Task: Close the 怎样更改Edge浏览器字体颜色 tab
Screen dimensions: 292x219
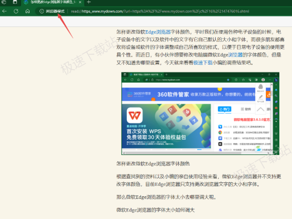Action: (80, 2)
